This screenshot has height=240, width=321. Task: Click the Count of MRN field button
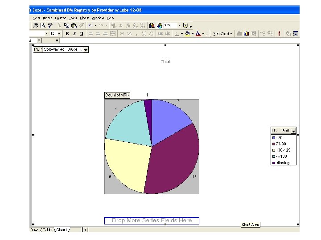click(x=117, y=95)
